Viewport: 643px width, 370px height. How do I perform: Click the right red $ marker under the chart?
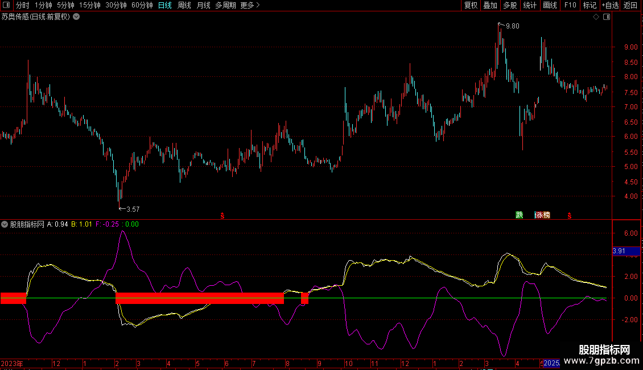click(569, 215)
